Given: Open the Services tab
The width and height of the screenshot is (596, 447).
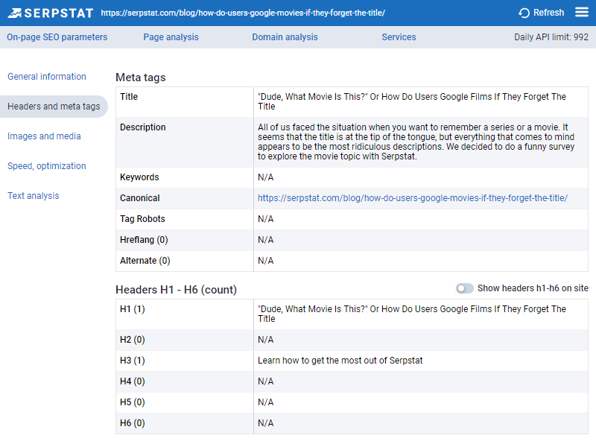Looking at the screenshot, I should point(399,37).
